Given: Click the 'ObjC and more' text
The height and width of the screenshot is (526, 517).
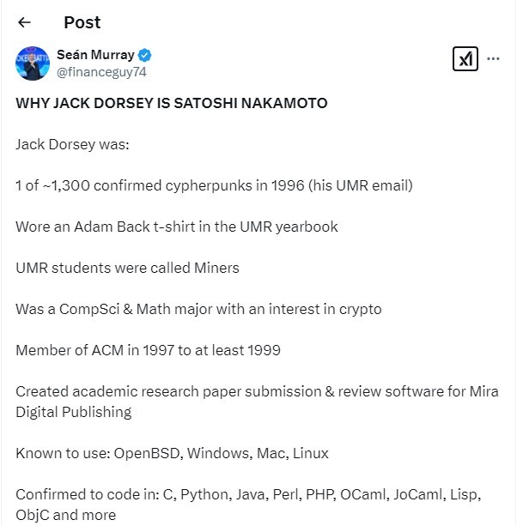Looking at the screenshot, I should click(66, 515).
